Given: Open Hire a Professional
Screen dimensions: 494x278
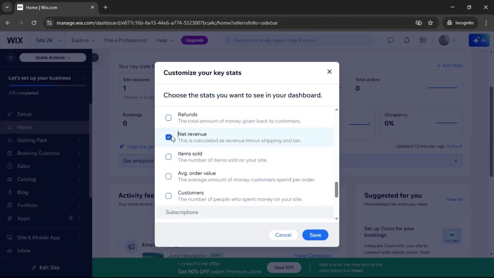Looking at the screenshot, I should (126, 40).
